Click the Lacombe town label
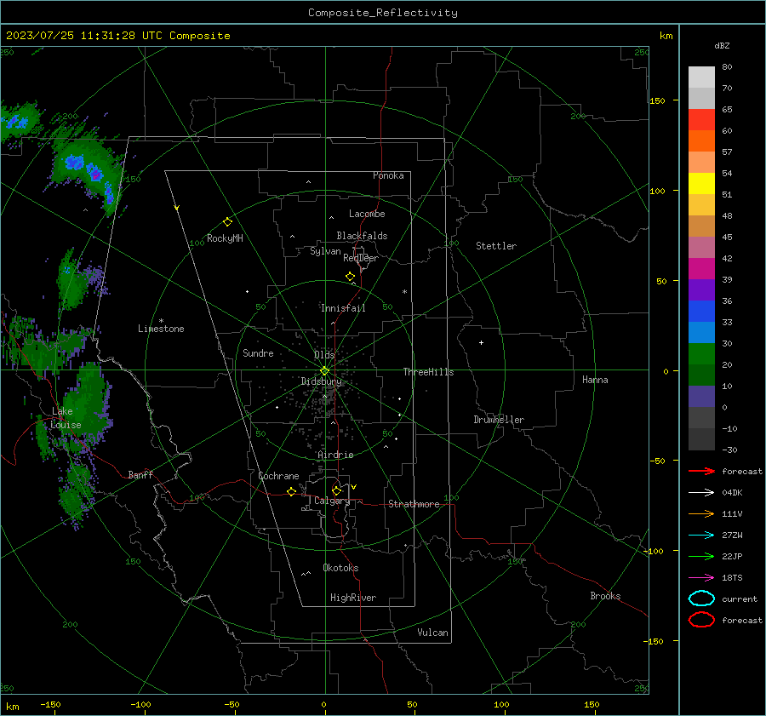 pyautogui.click(x=367, y=214)
